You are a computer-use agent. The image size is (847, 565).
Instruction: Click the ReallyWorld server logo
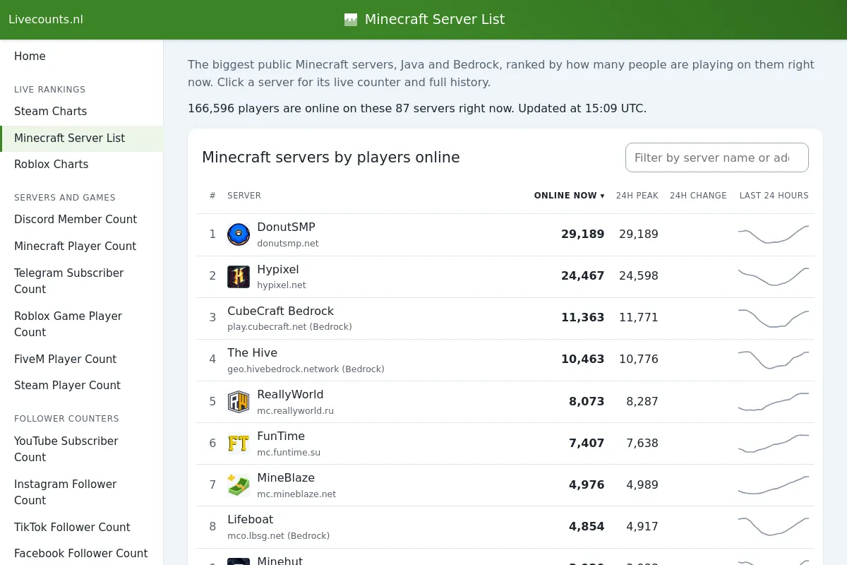[x=239, y=401]
